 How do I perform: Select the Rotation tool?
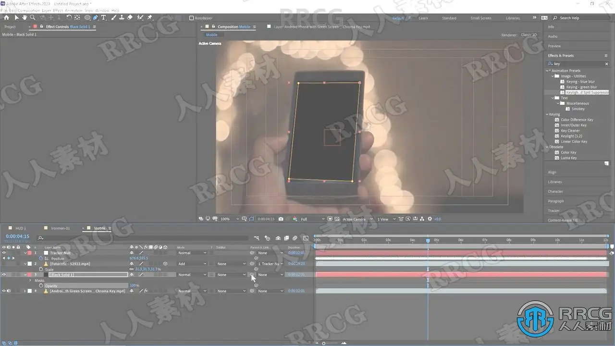[69, 18]
